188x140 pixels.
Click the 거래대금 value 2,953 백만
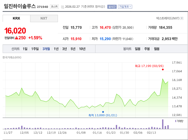tap(169, 39)
